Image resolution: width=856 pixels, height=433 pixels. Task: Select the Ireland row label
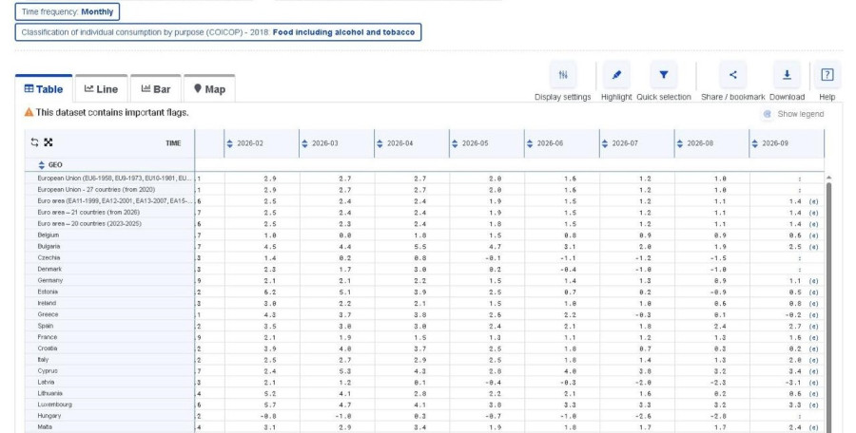47,303
